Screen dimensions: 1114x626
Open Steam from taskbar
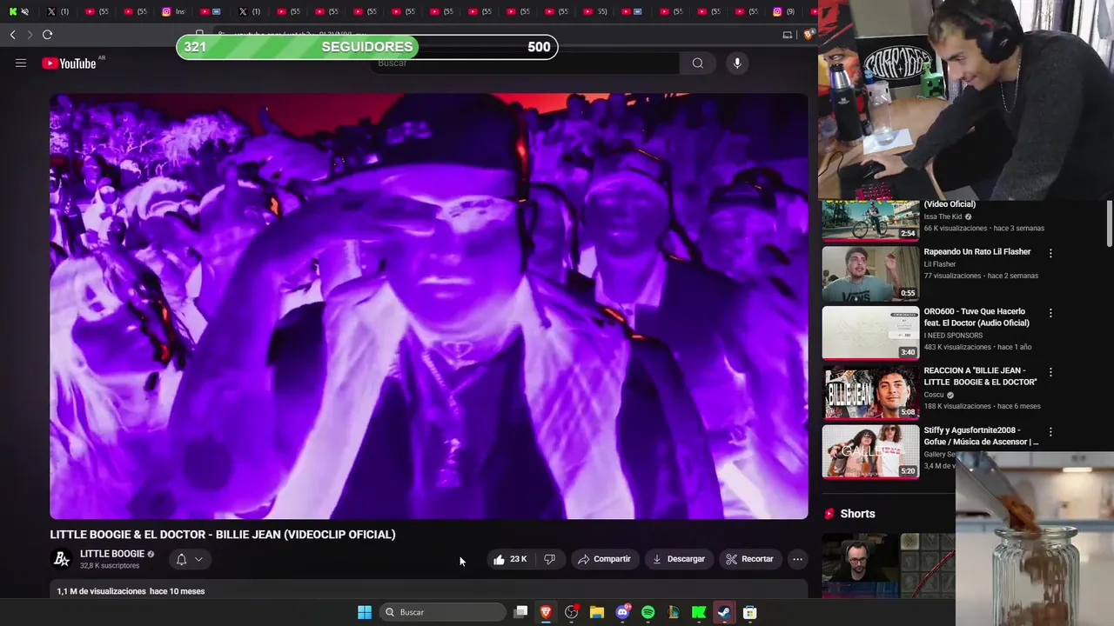coord(724,612)
